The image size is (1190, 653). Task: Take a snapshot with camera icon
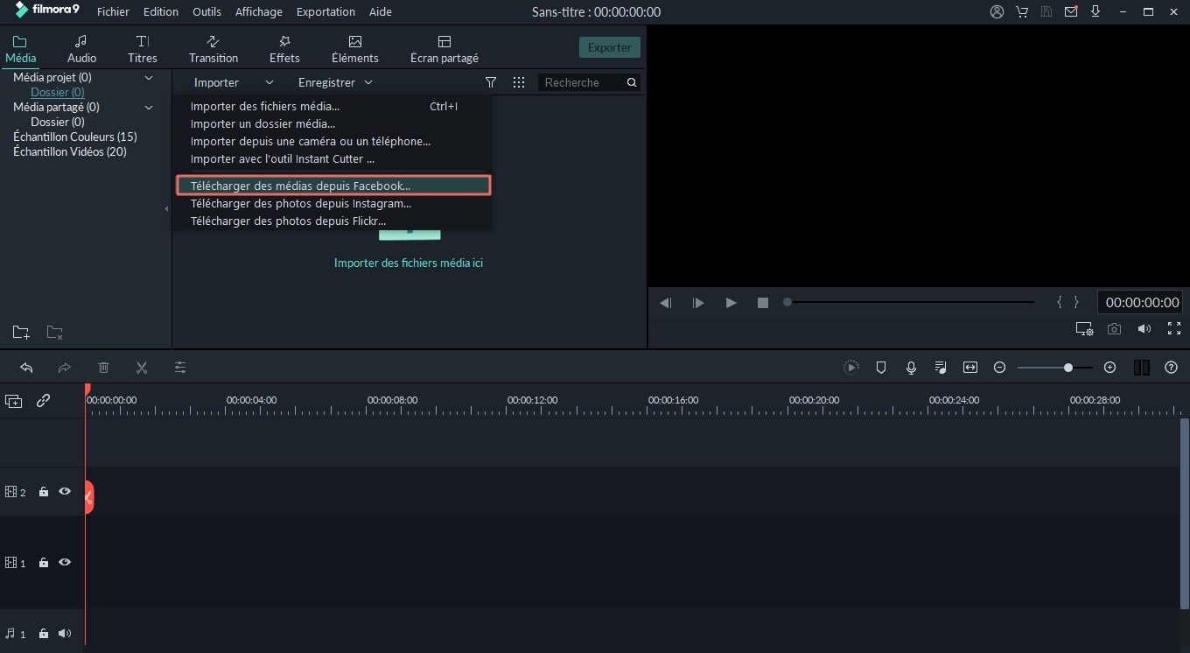click(x=1114, y=329)
